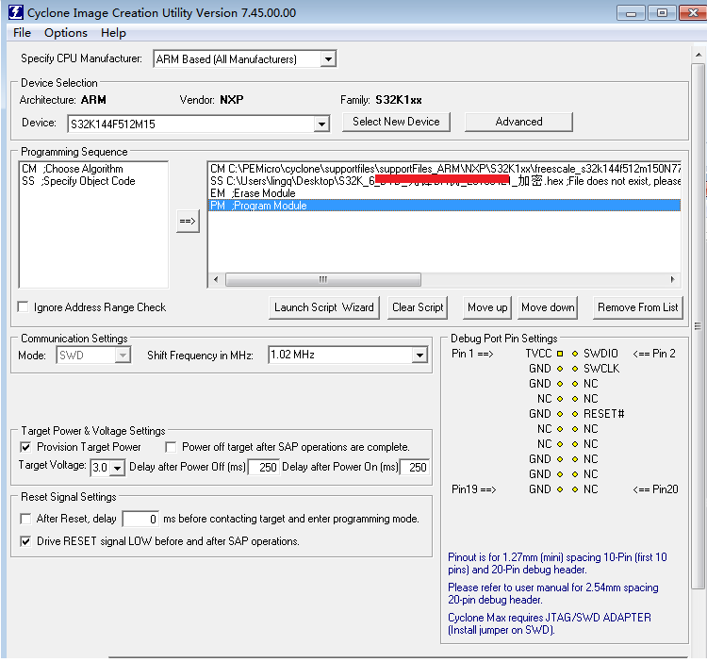Toggle Provision Target Power checkbox

pyautogui.click(x=25, y=447)
